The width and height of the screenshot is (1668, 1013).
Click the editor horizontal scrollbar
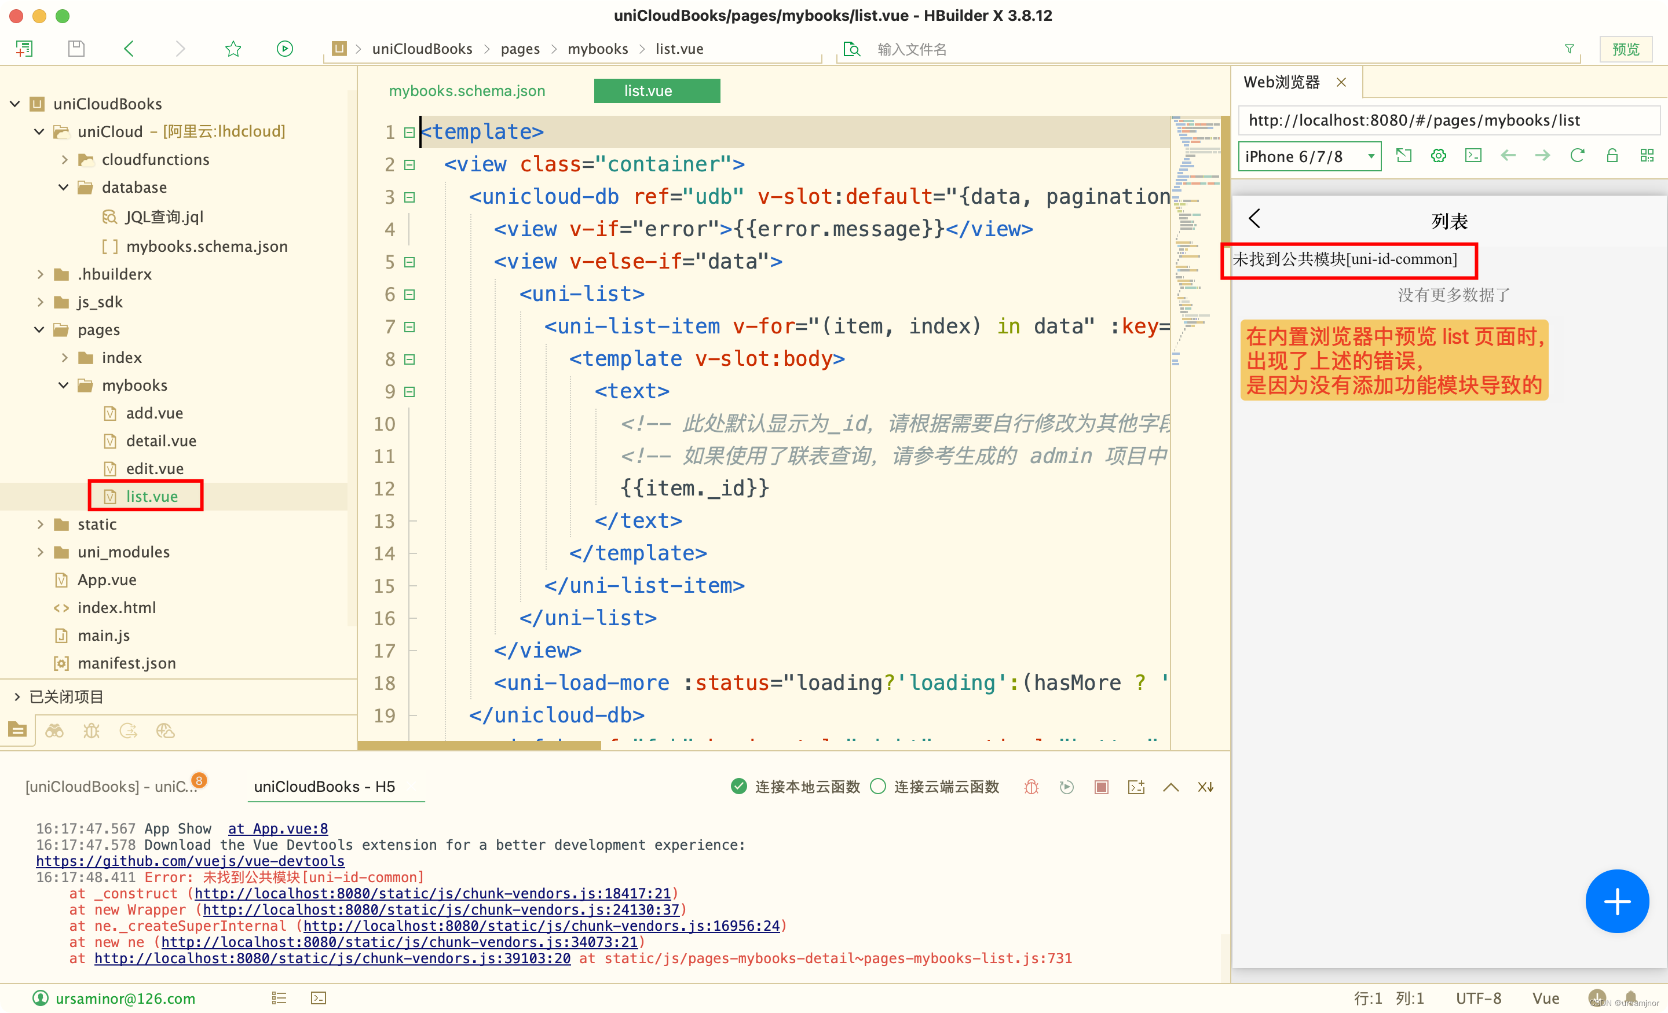[x=480, y=746]
